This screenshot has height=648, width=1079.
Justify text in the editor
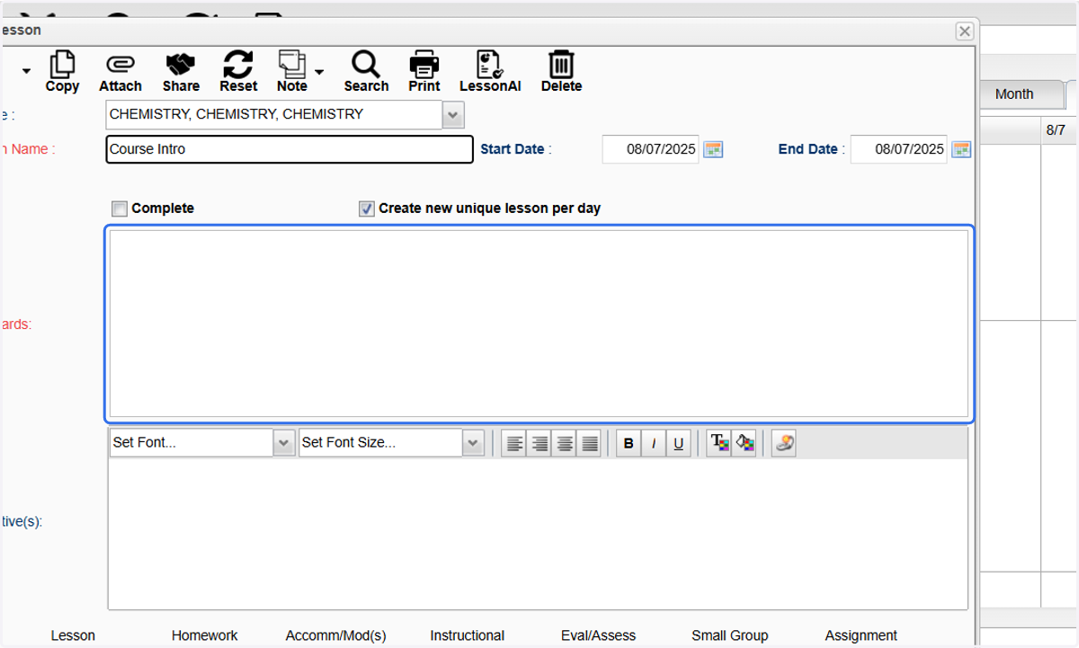click(x=589, y=443)
